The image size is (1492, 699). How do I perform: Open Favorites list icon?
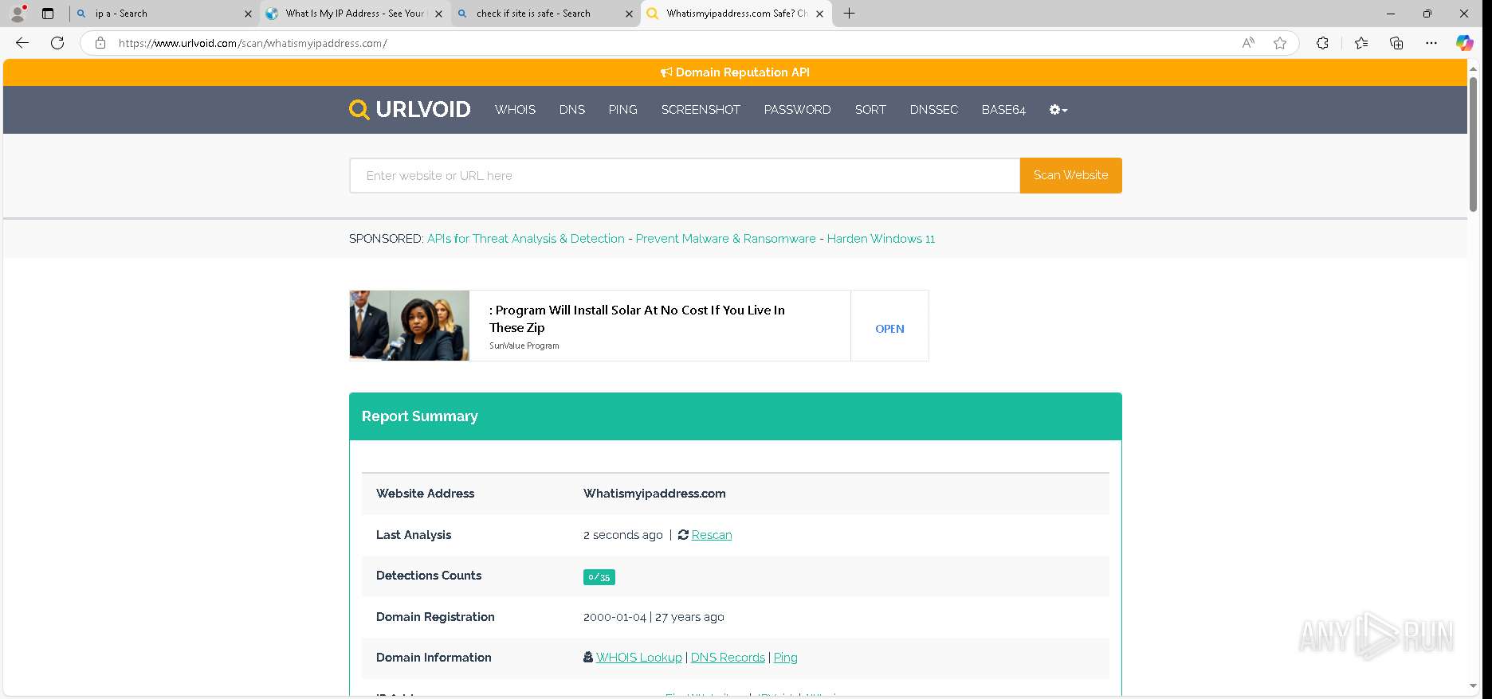pos(1361,43)
